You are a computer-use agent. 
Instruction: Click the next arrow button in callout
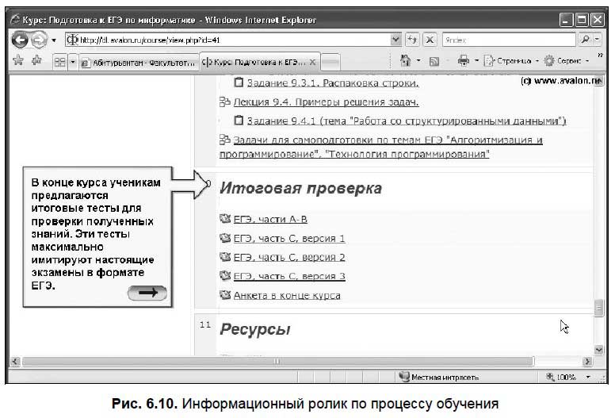(147, 293)
